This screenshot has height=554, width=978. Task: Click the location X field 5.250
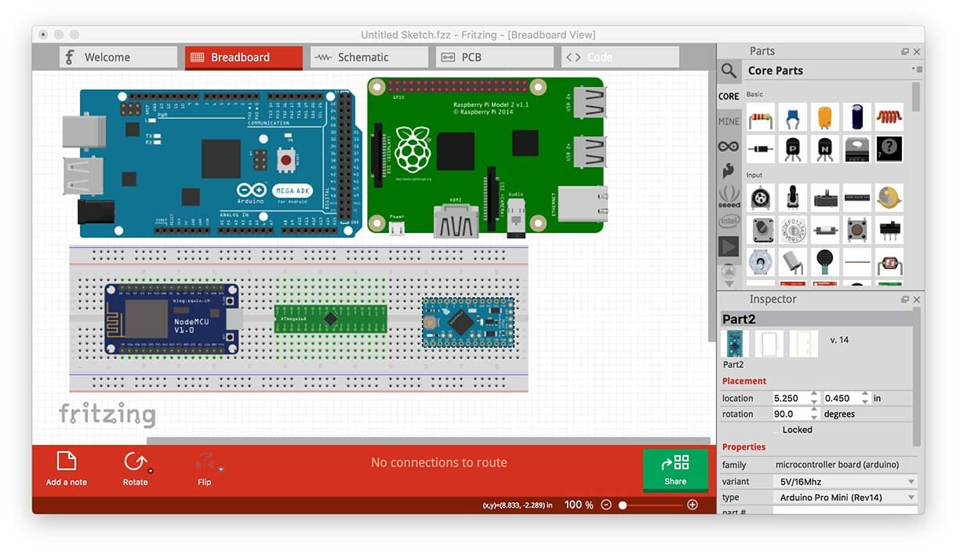tap(791, 399)
